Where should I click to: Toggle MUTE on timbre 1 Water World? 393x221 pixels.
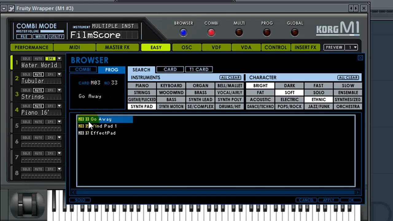coord(38,59)
